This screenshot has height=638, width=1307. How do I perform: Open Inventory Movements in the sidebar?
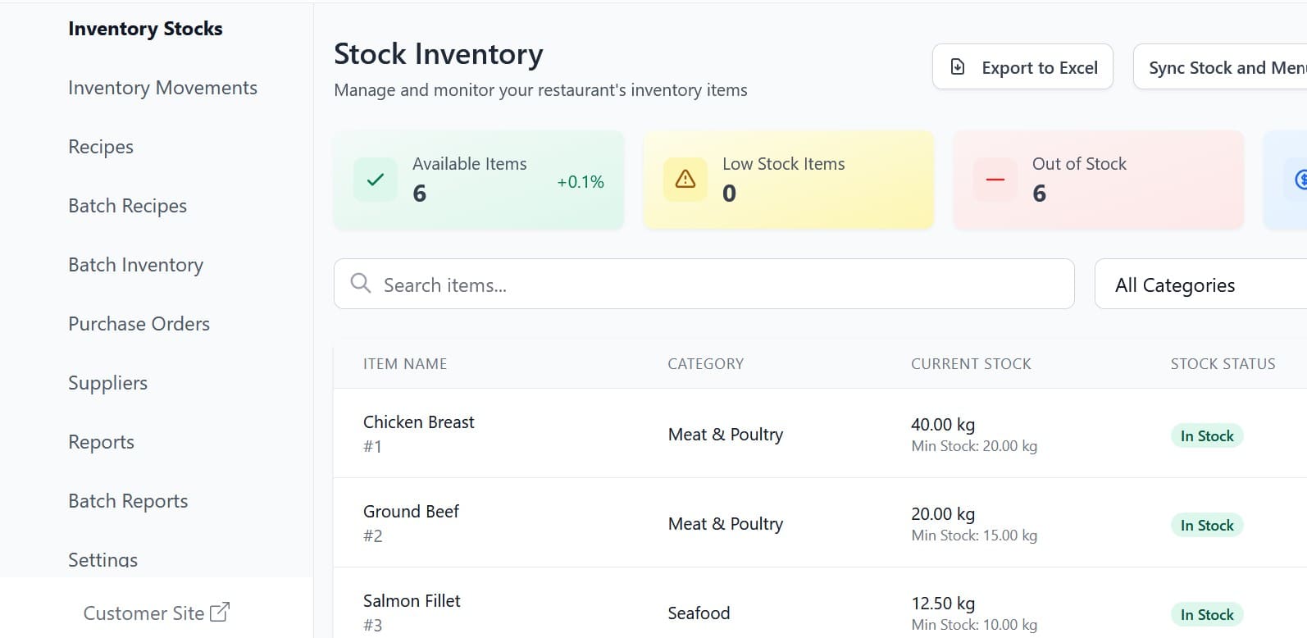(x=162, y=88)
